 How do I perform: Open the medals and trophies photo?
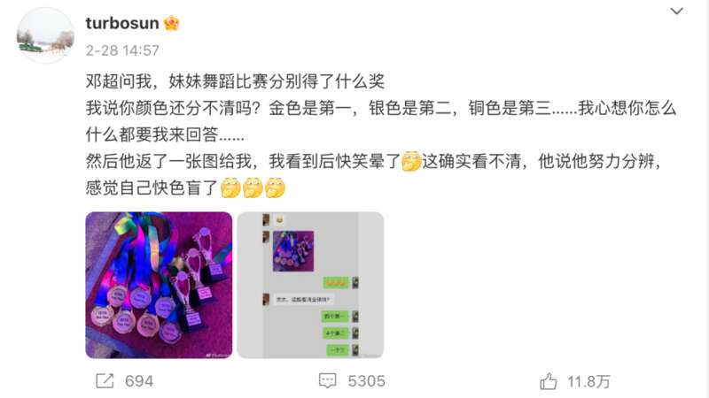159,285
